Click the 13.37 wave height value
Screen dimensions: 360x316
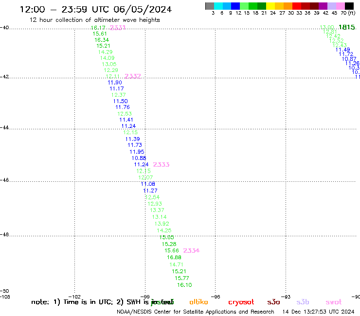click(x=157, y=210)
